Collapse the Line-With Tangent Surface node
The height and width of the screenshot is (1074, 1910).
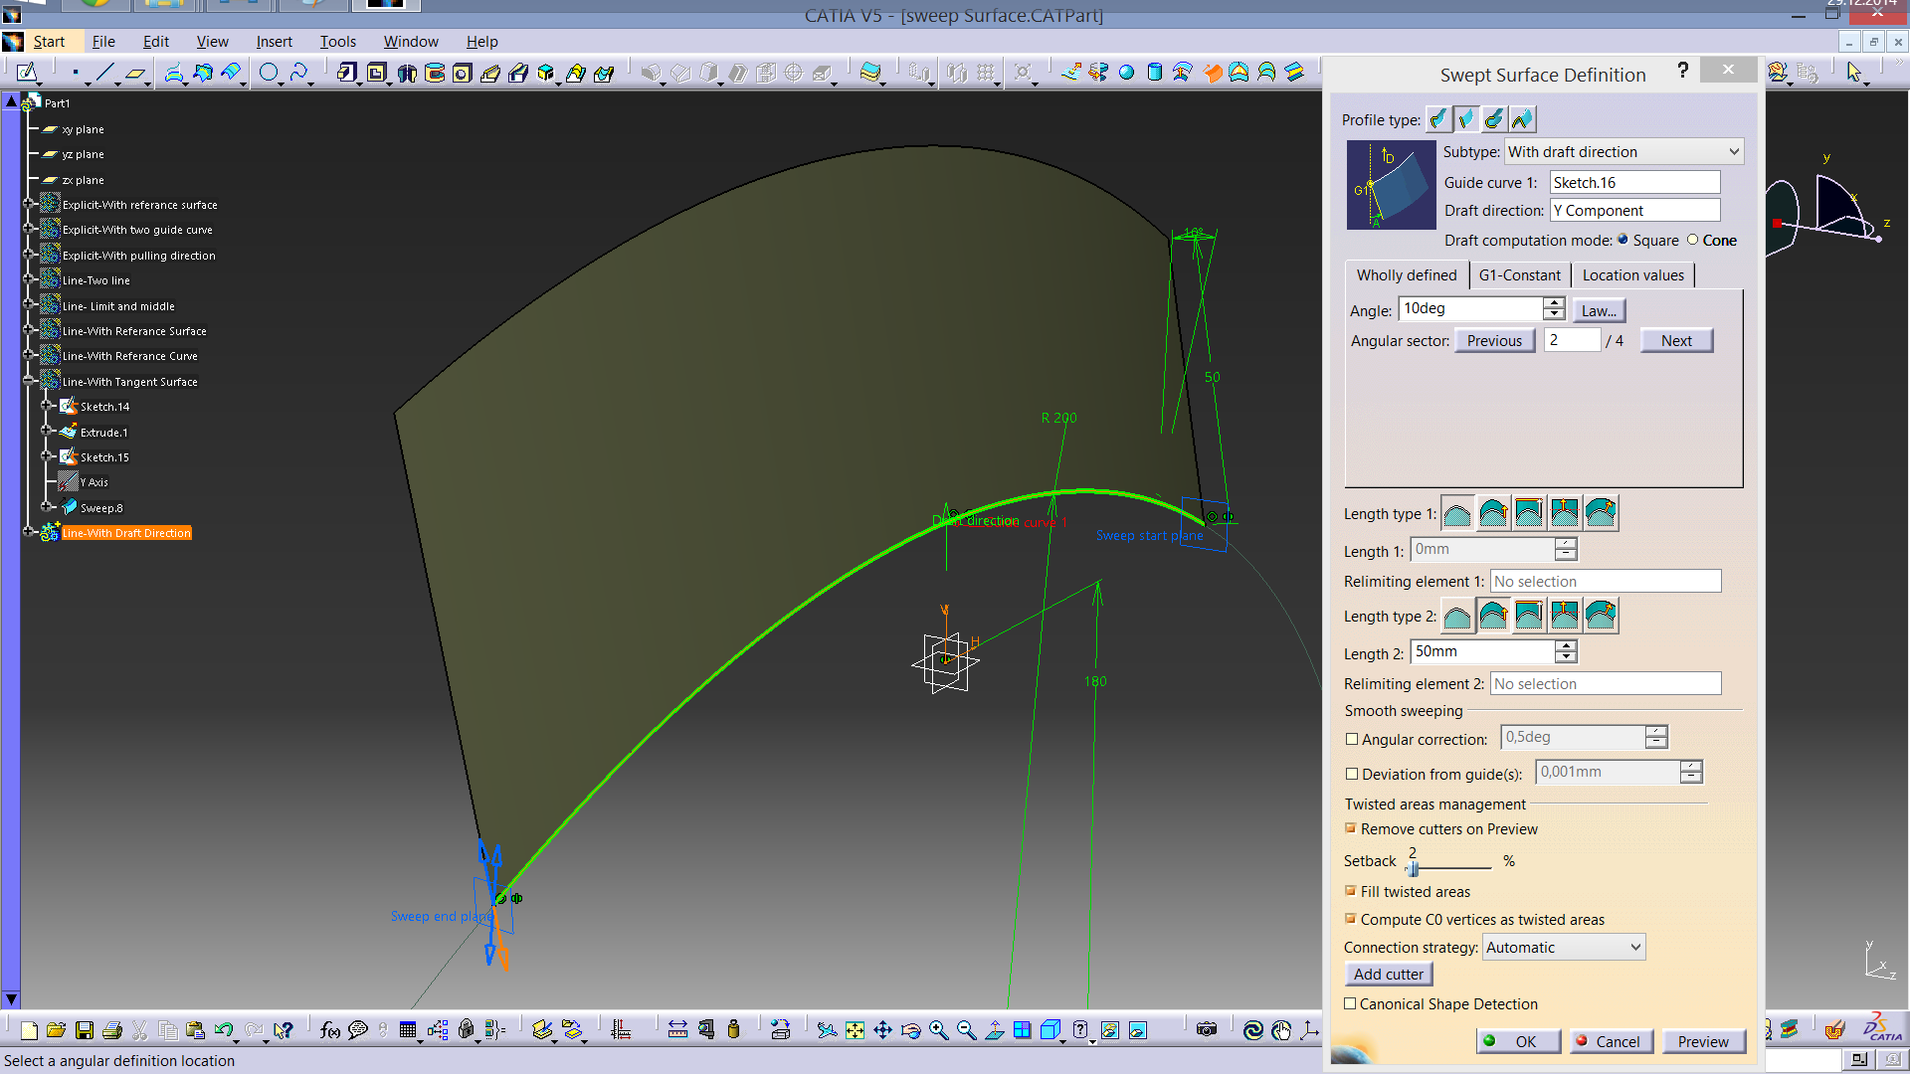point(28,381)
